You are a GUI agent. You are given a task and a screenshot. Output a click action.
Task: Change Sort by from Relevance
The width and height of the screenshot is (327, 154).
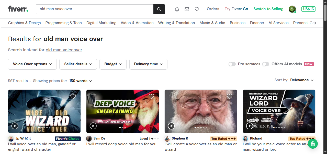(302, 80)
